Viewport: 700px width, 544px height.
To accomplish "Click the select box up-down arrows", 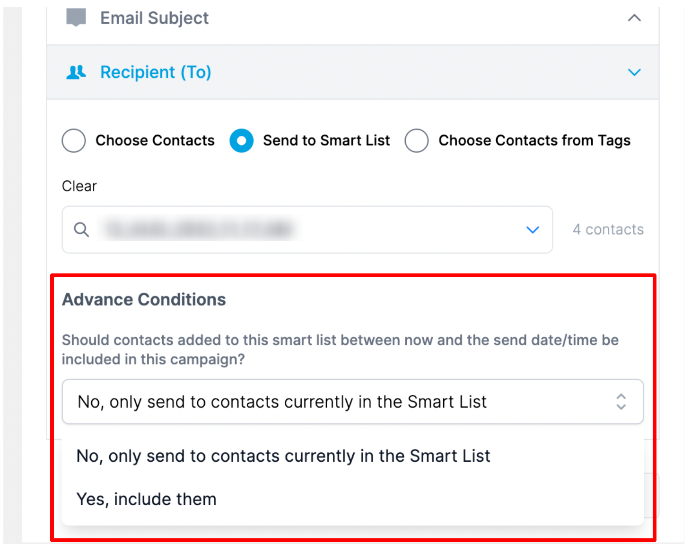I will (x=621, y=402).
